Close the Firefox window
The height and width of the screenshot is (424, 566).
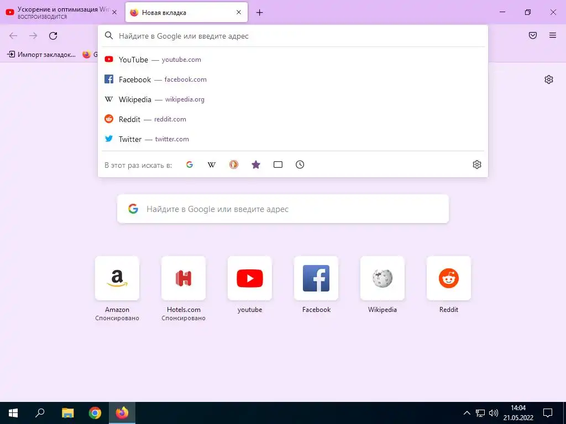click(x=553, y=12)
